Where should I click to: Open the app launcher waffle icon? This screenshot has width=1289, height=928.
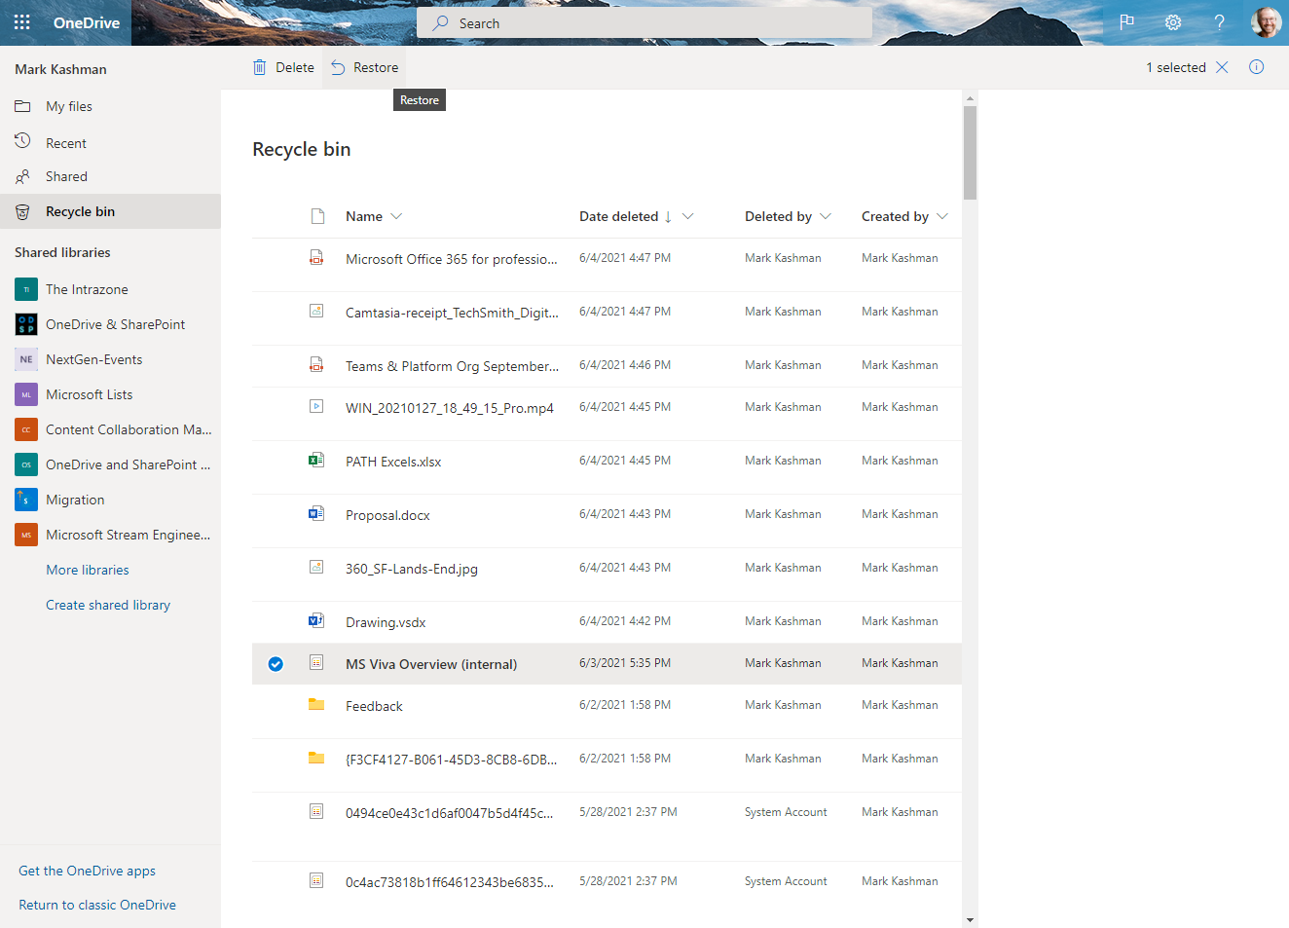[21, 22]
